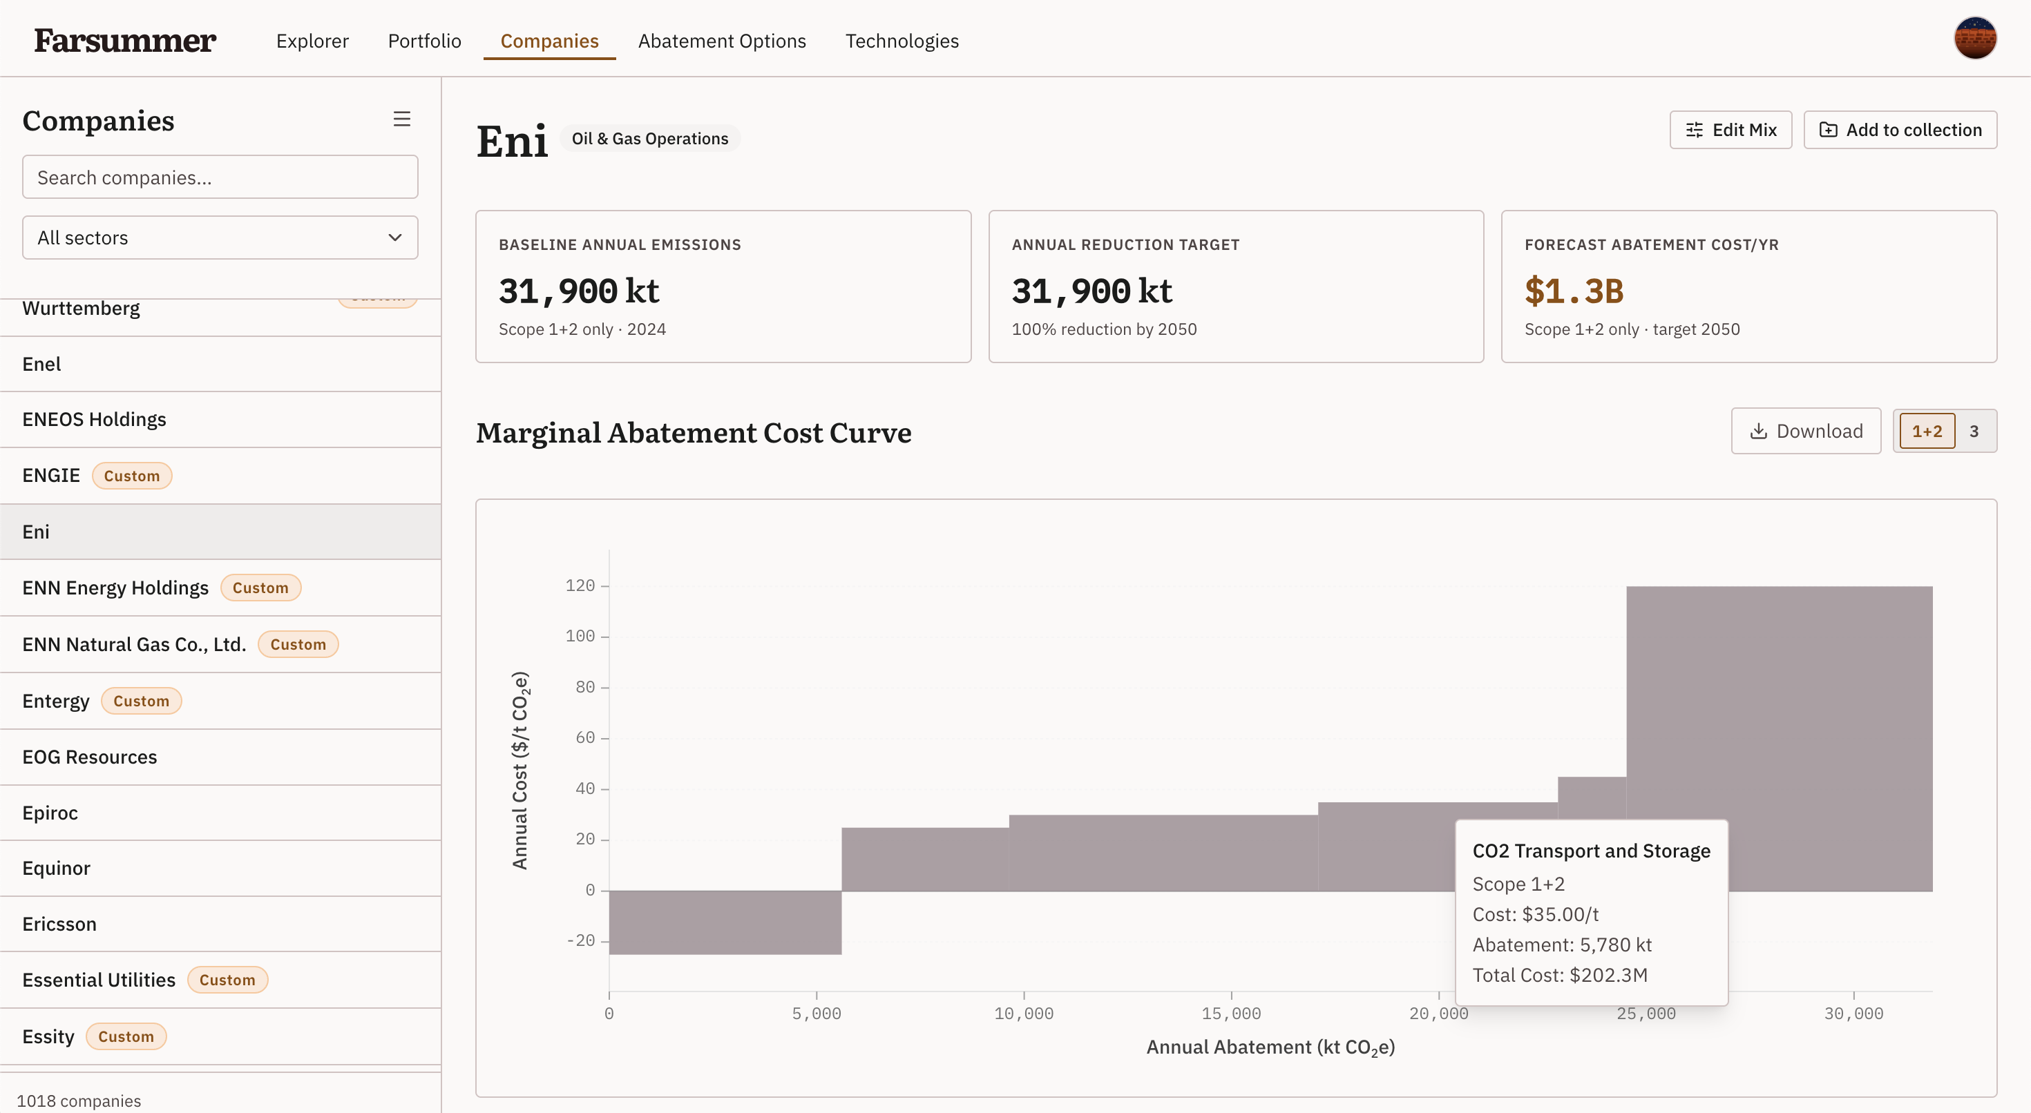Open ENN Energy Holdings company
Image resolution: width=2031 pixels, height=1113 pixels.
(x=220, y=588)
